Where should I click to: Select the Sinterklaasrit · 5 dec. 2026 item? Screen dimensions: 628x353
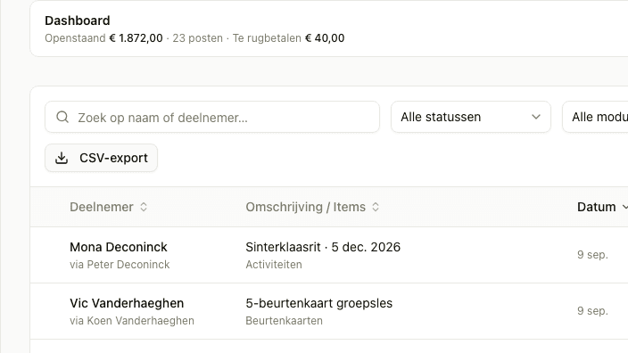pyautogui.click(x=323, y=247)
